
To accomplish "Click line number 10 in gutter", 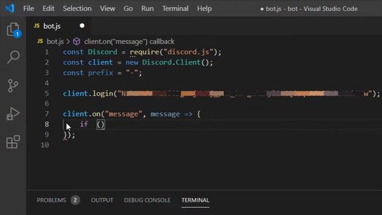I will coord(45,145).
